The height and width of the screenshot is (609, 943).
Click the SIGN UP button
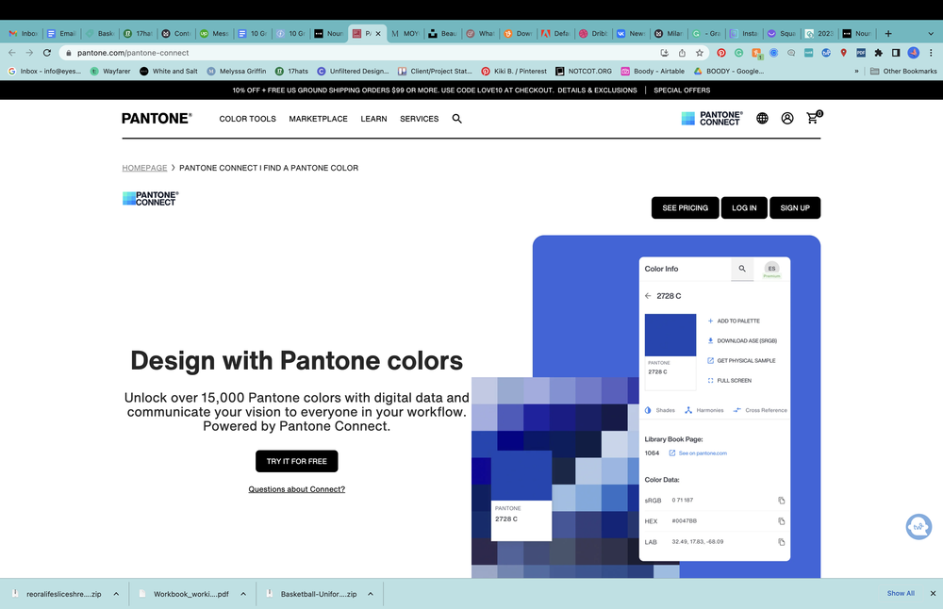[795, 208]
